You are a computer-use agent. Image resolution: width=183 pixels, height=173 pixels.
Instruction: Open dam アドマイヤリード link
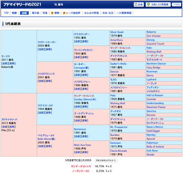coord(9,120)
